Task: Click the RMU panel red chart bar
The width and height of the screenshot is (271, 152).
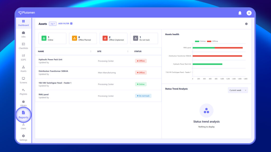Action: [x=229, y=48]
